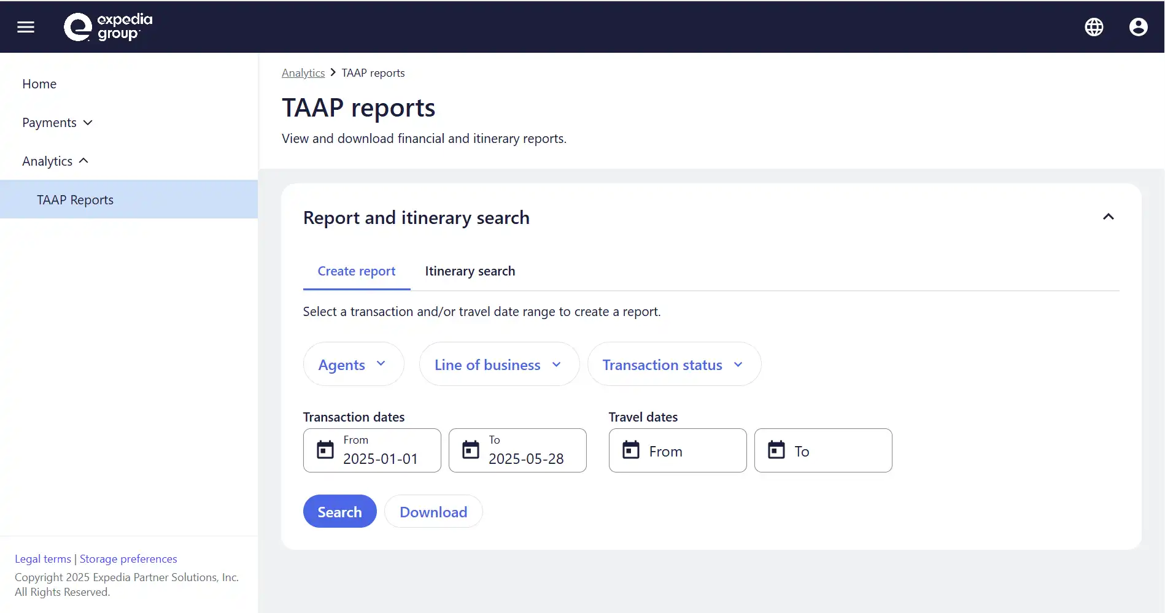
Task: Open the Agents filter dropdown
Action: [353, 364]
